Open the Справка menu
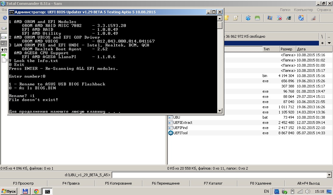The image size is (333, 195). point(324,10)
